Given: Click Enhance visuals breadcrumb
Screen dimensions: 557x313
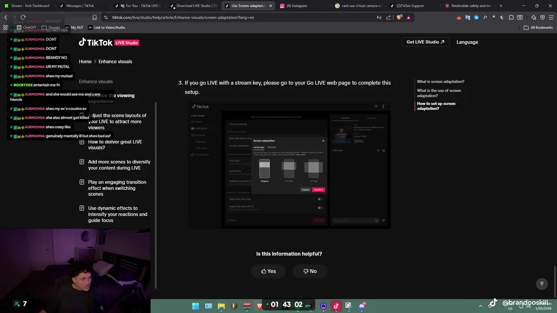Looking at the screenshot, I should click(x=115, y=61).
